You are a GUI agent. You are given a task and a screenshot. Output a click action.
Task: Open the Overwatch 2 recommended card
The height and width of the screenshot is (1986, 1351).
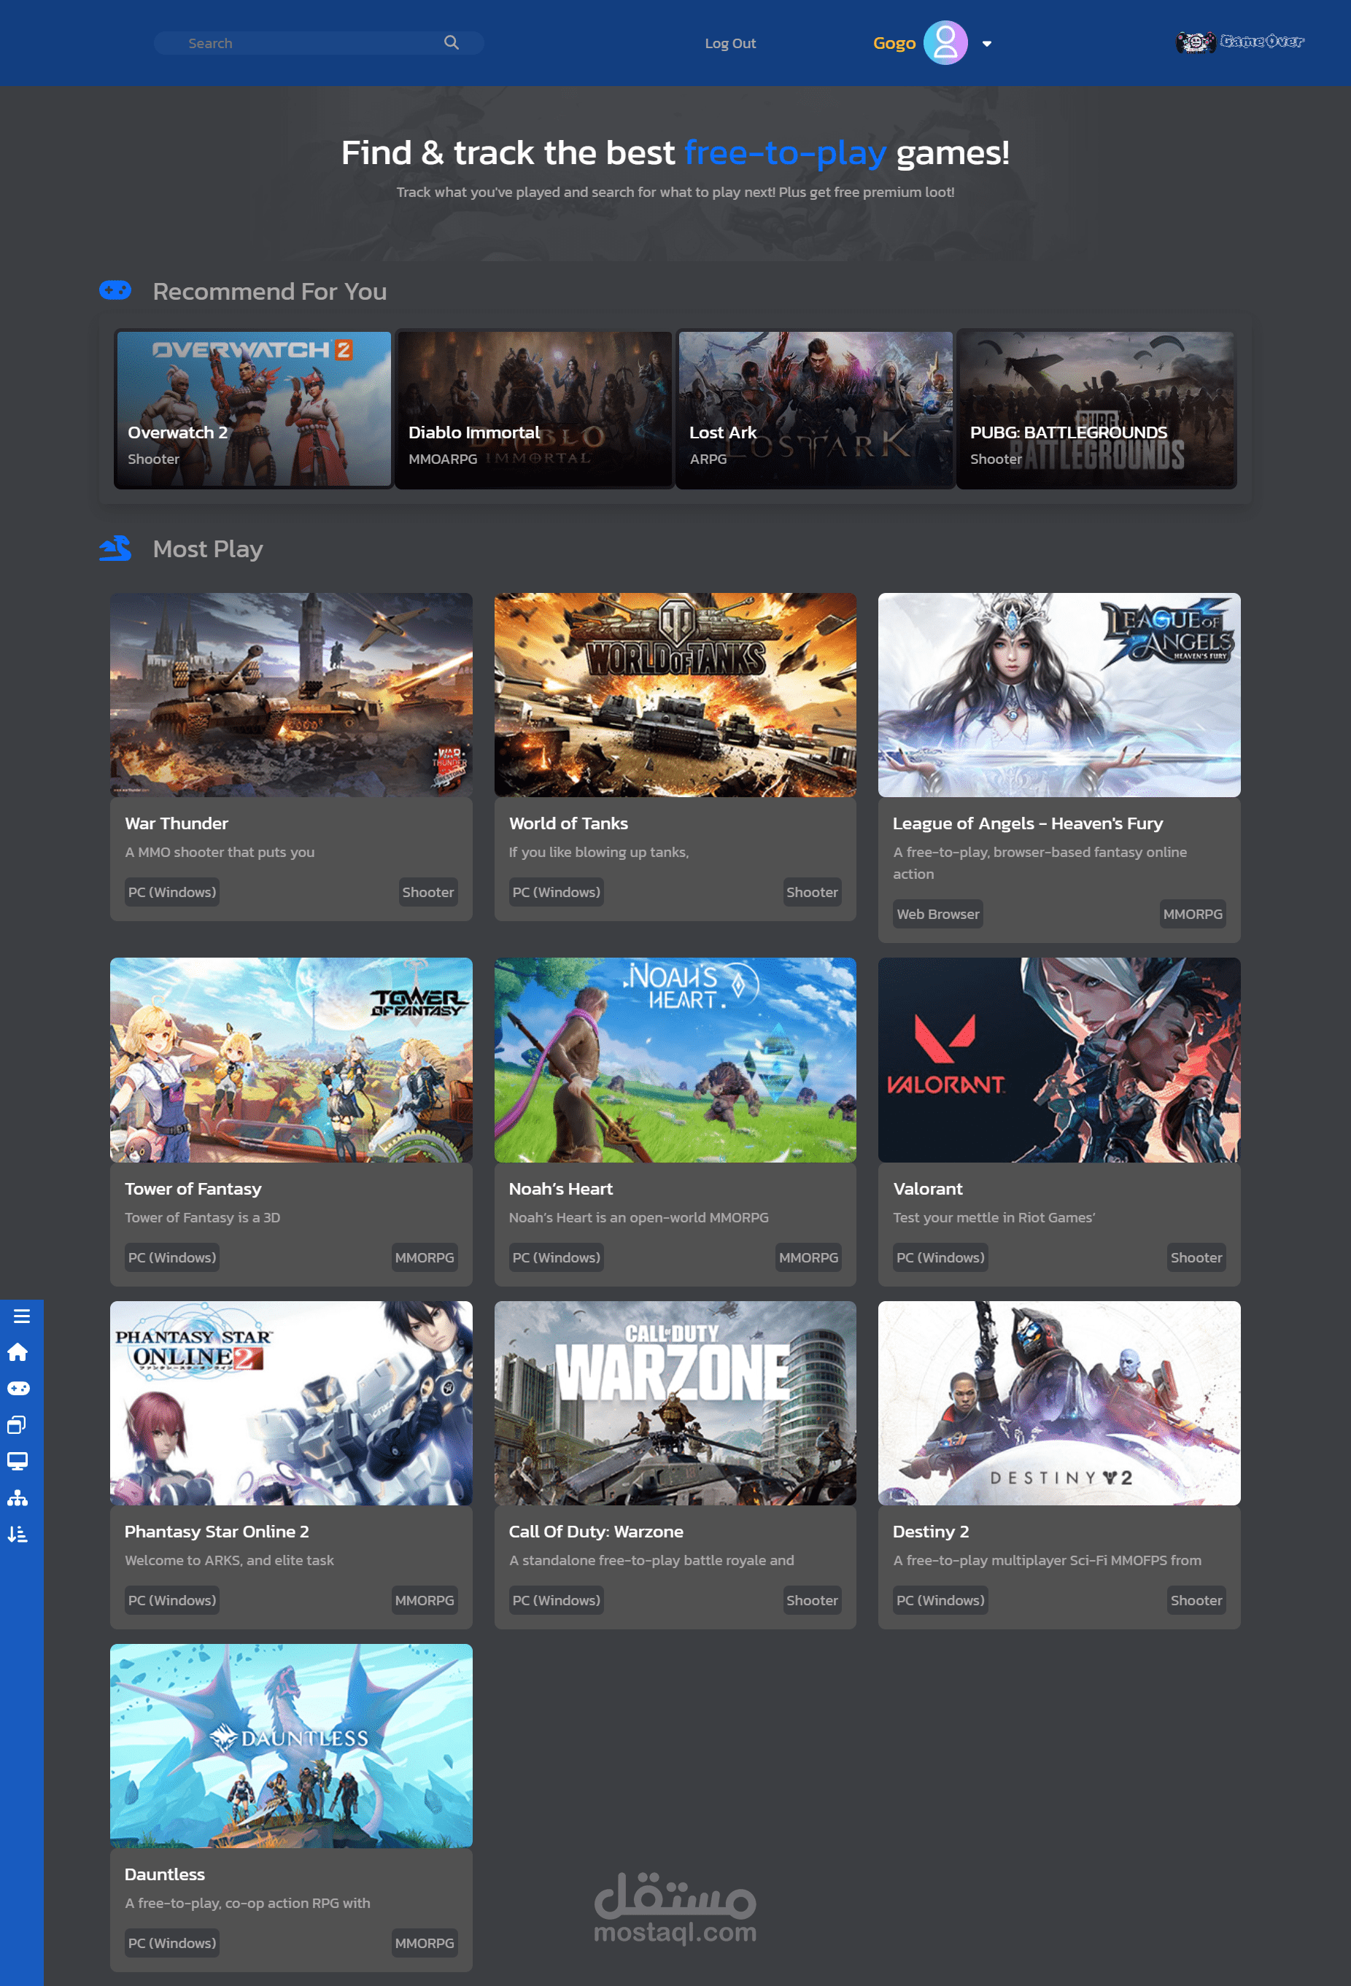click(x=254, y=409)
